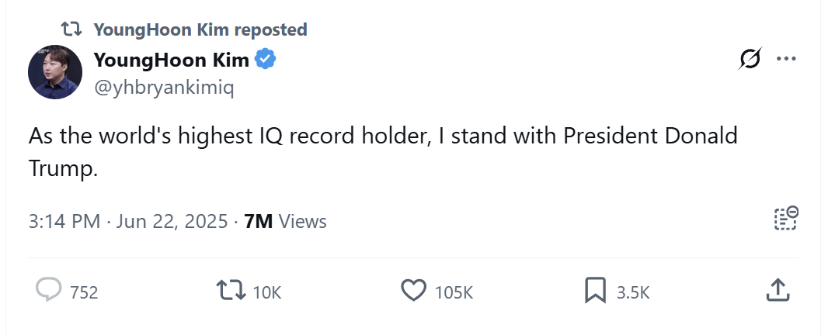Open YoungHoon Kim's profile picture
The image size is (828, 335).
coord(55,72)
